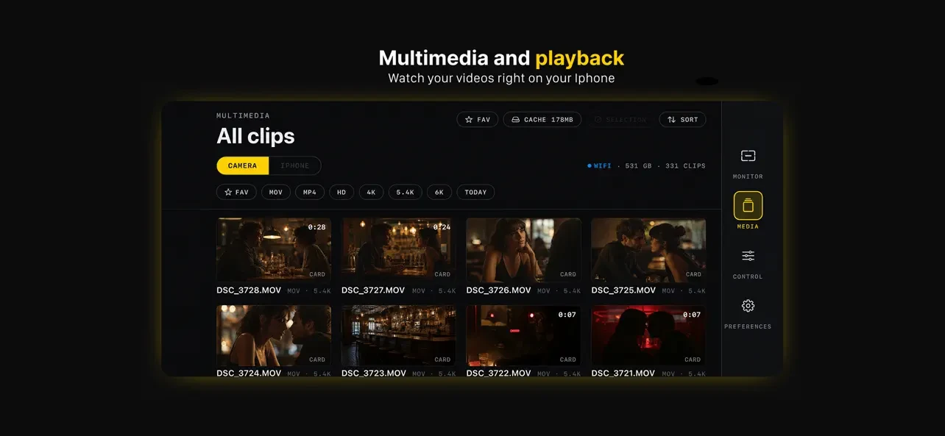Toggle the FAV filter chip
Image resolution: width=945 pixels, height=436 pixels.
coord(236,192)
